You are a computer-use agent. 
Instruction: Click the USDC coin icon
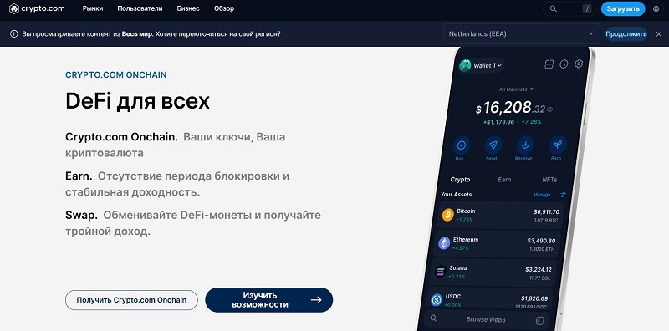click(x=437, y=300)
